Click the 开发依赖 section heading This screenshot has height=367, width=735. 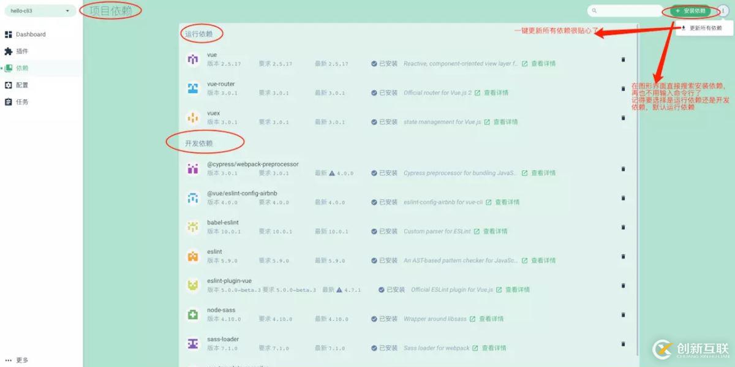point(199,143)
